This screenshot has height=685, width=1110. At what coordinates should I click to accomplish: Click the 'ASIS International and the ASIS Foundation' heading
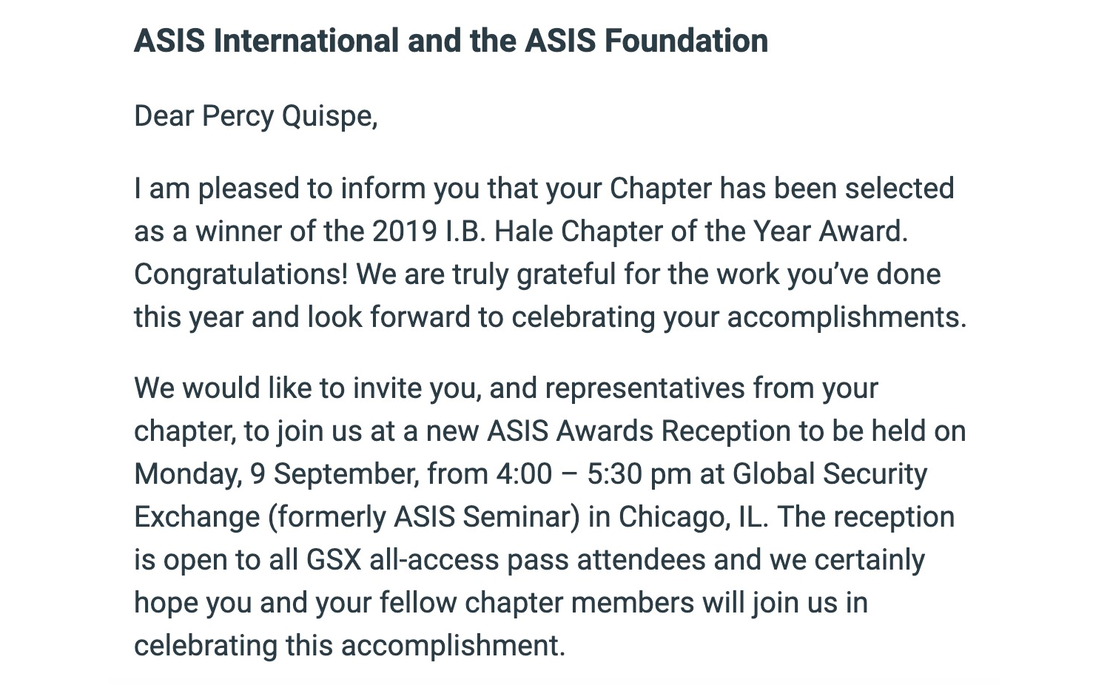451,41
